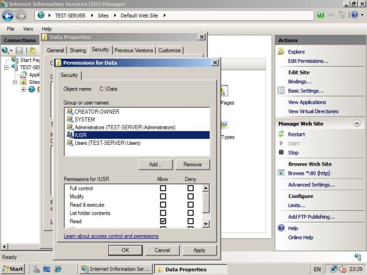Click the black Stop square icon

281,152
